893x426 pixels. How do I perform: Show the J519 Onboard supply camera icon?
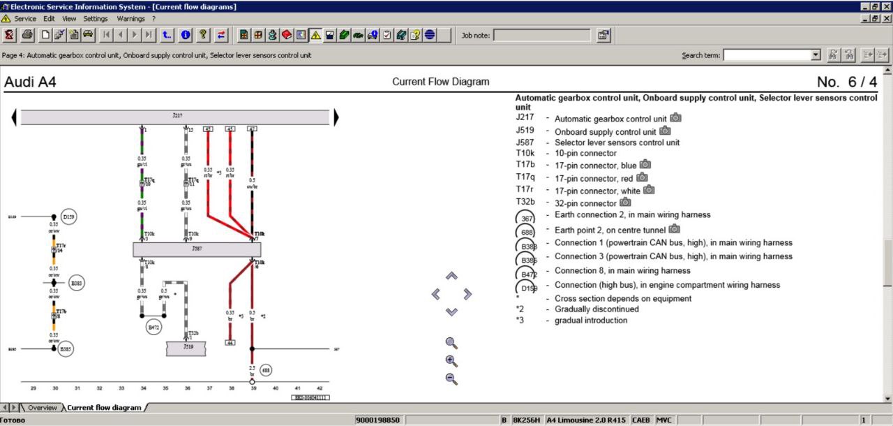665,131
